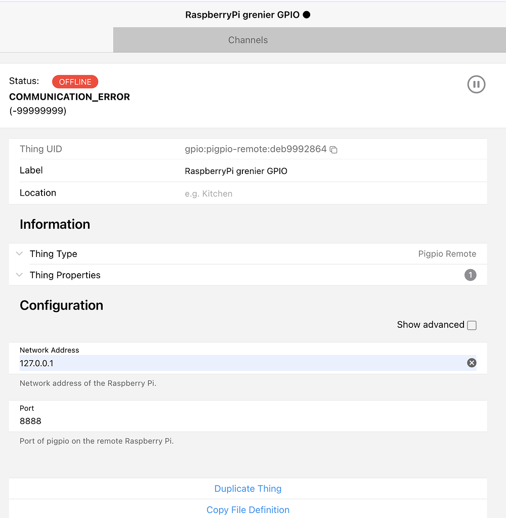Image resolution: width=506 pixels, height=518 pixels.
Task: Collapse the Thing Type disclosure
Action: pos(19,253)
